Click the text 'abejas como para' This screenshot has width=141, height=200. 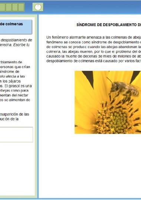(14, 91)
